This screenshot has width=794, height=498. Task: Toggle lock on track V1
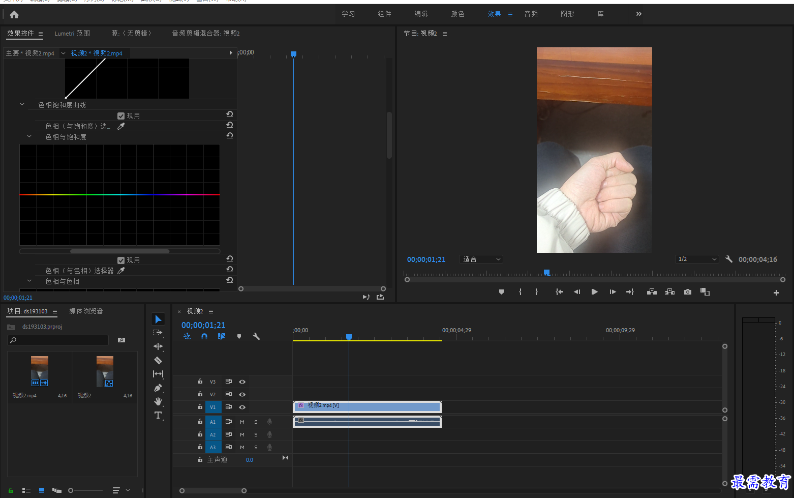coord(200,407)
